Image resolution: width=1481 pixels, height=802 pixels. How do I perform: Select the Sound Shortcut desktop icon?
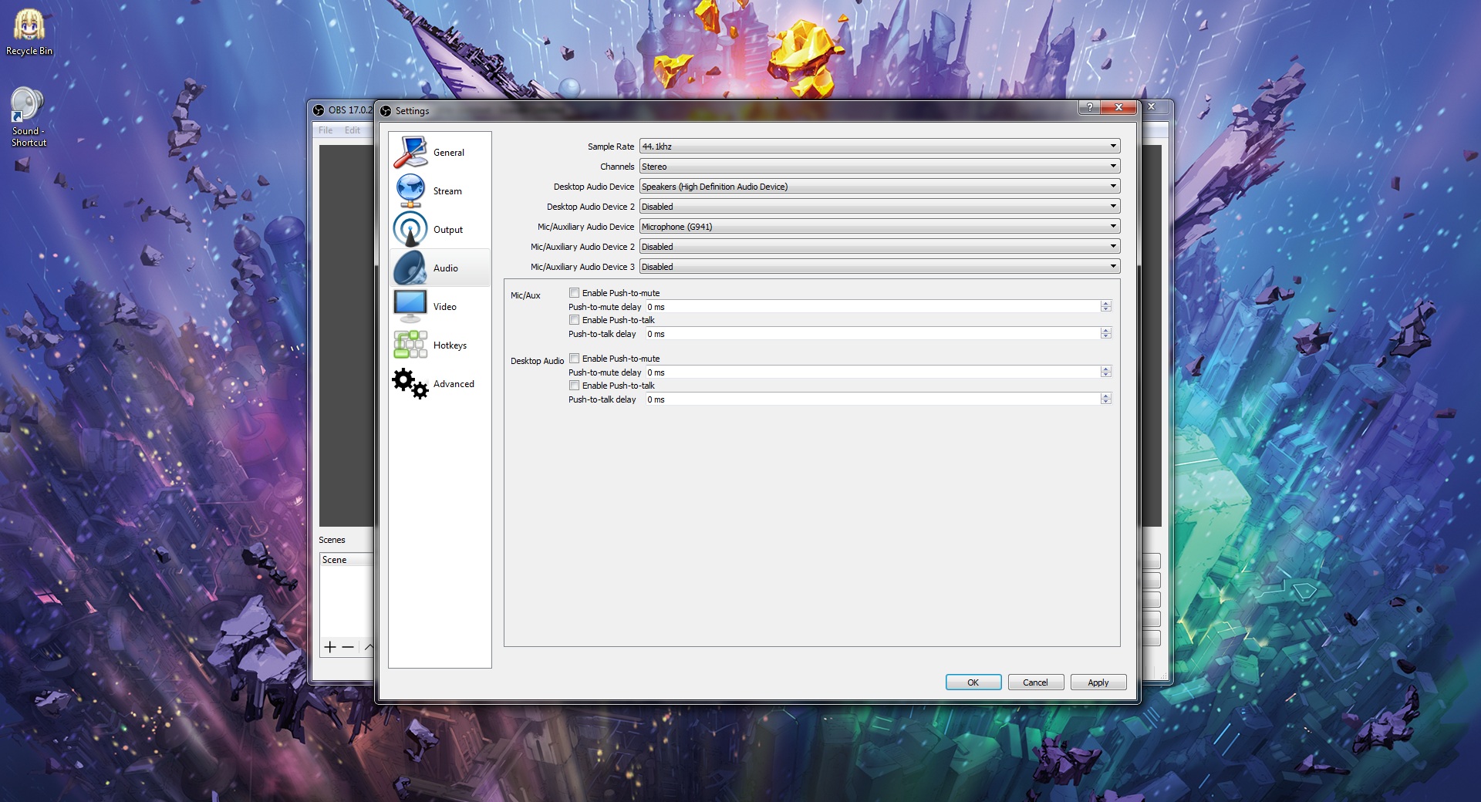click(x=29, y=117)
